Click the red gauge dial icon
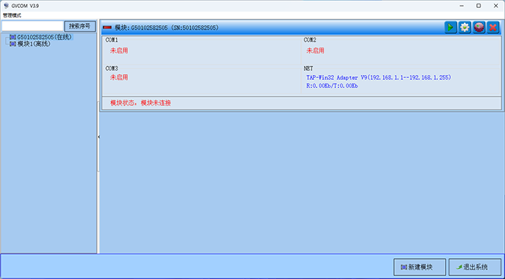Viewport: 505px width, 279px height. (479, 27)
